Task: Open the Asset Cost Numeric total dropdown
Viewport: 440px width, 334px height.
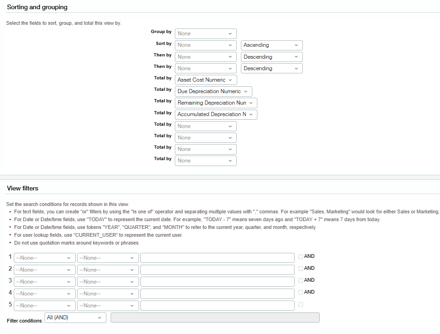Action: (206, 80)
